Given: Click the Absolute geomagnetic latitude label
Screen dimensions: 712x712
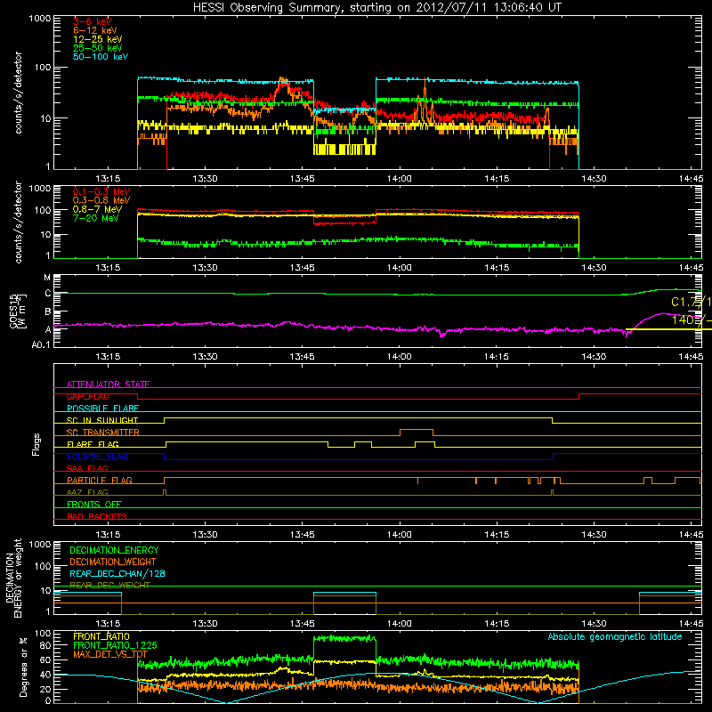Looking at the screenshot, I should [x=615, y=637].
